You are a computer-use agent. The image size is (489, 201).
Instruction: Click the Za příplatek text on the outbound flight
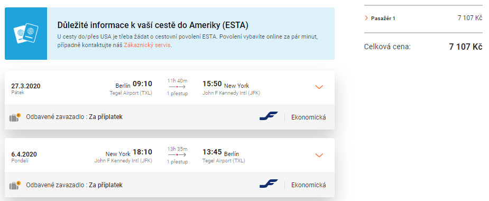point(106,117)
